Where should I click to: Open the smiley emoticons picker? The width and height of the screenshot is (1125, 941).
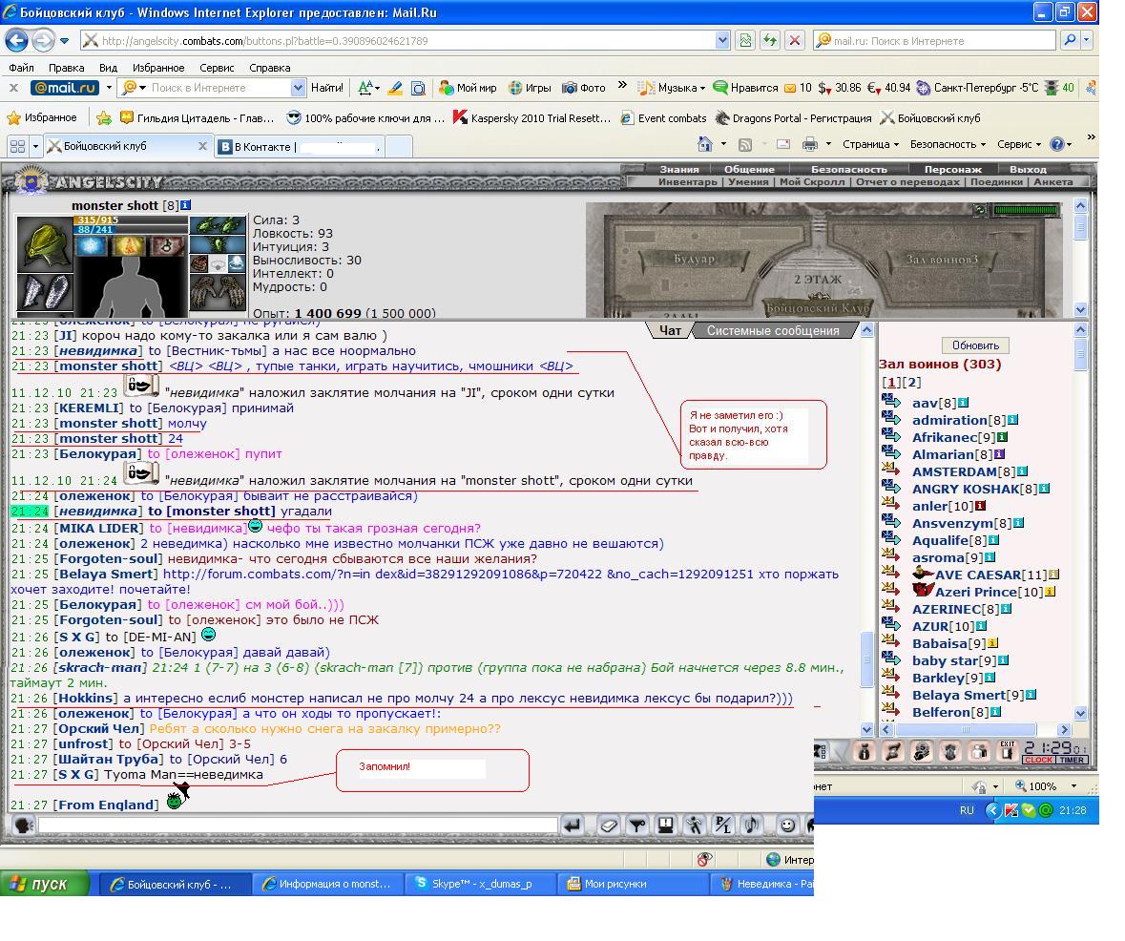click(788, 826)
